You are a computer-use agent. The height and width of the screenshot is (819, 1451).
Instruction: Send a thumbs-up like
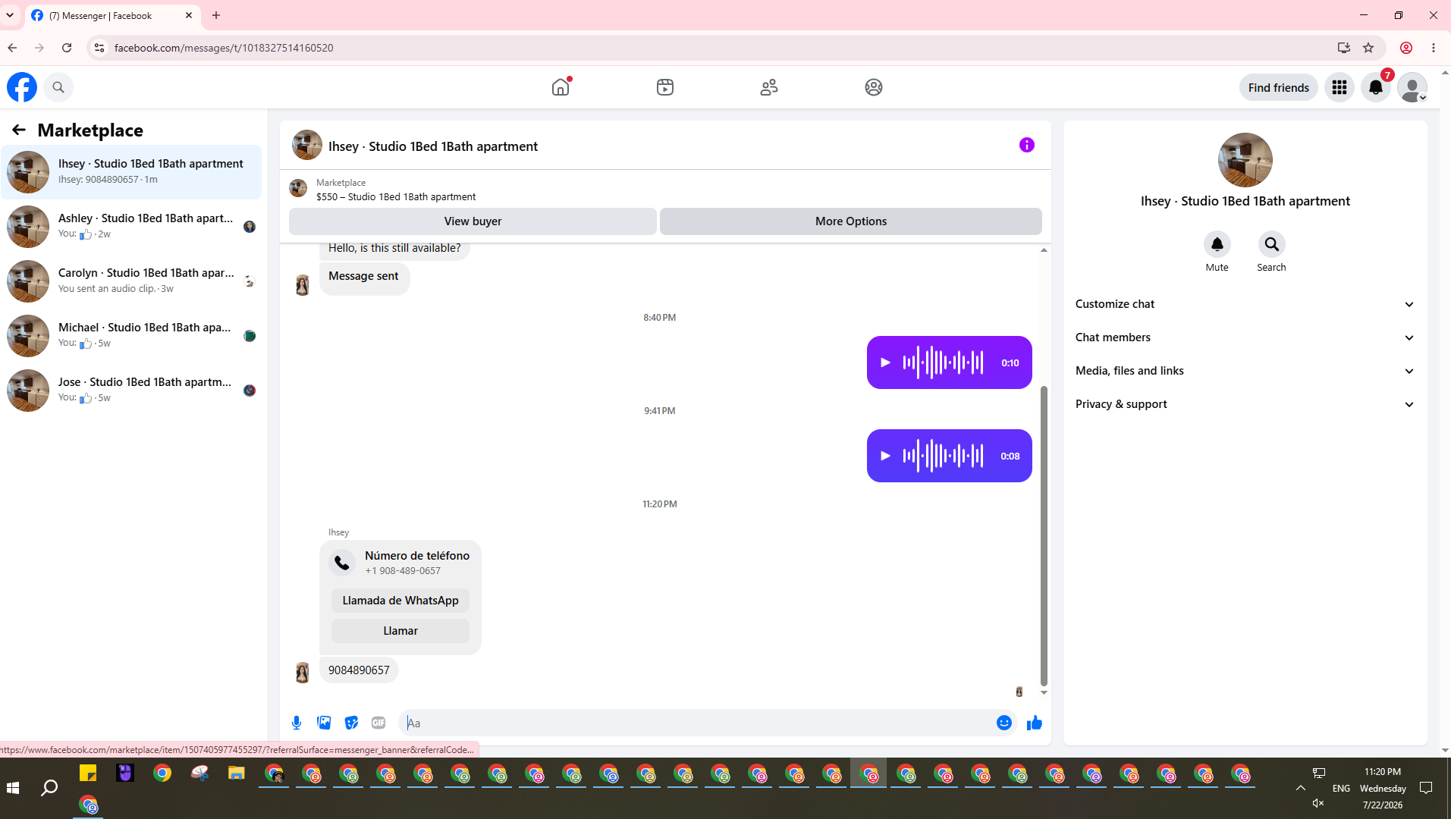click(1035, 723)
